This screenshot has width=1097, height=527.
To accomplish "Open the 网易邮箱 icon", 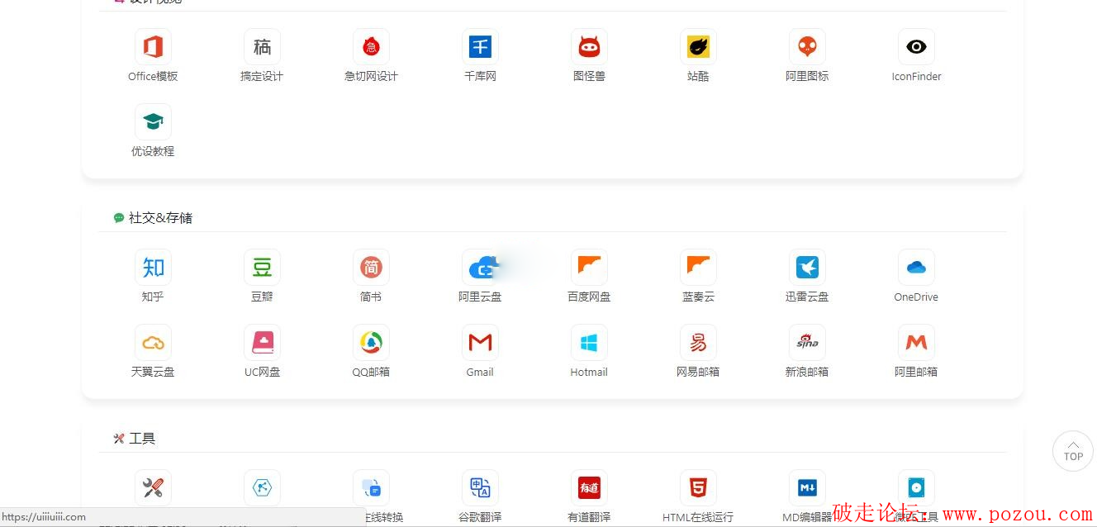I will pos(698,343).
